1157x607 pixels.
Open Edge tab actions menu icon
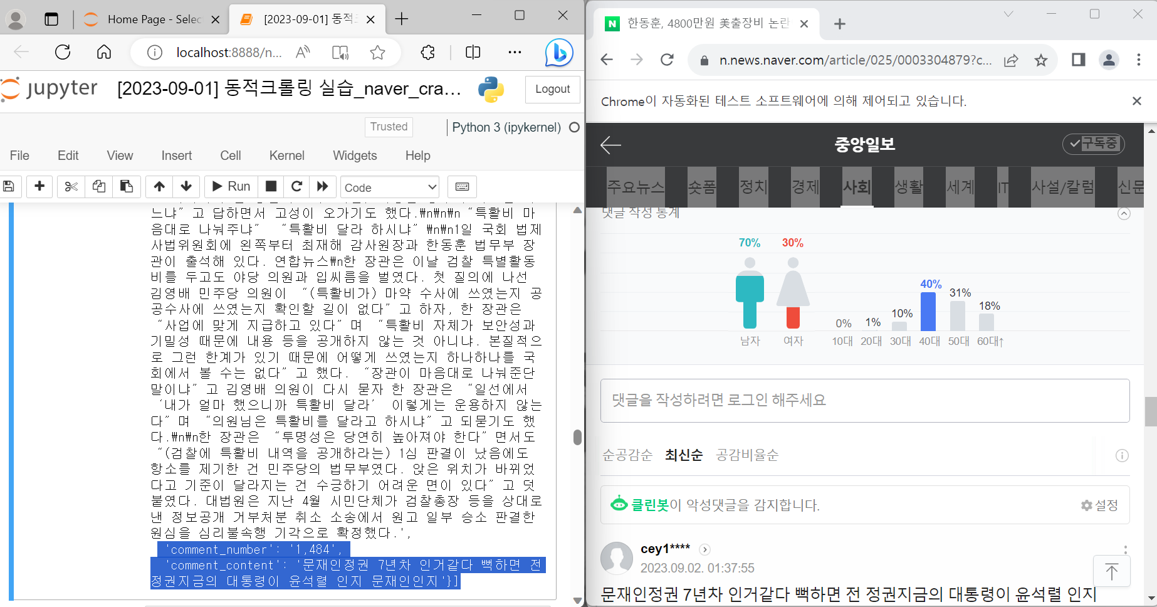(x=51, y=19)
